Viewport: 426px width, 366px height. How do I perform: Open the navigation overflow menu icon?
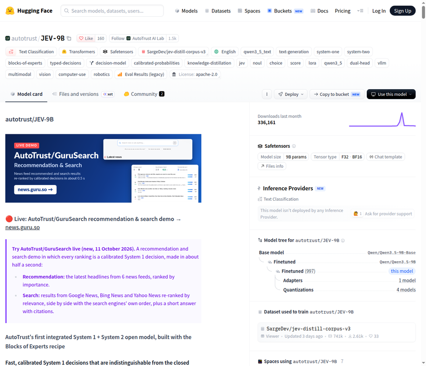pos(360,11)
